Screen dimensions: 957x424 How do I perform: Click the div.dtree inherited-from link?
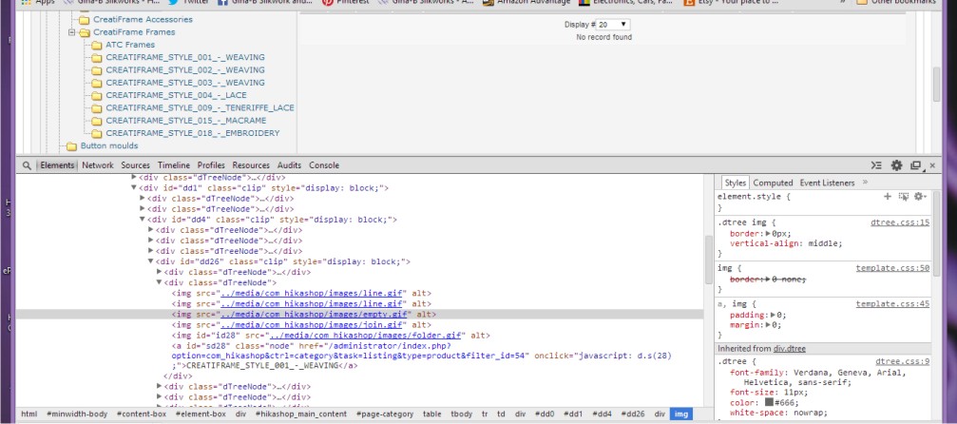pos(790,349)
